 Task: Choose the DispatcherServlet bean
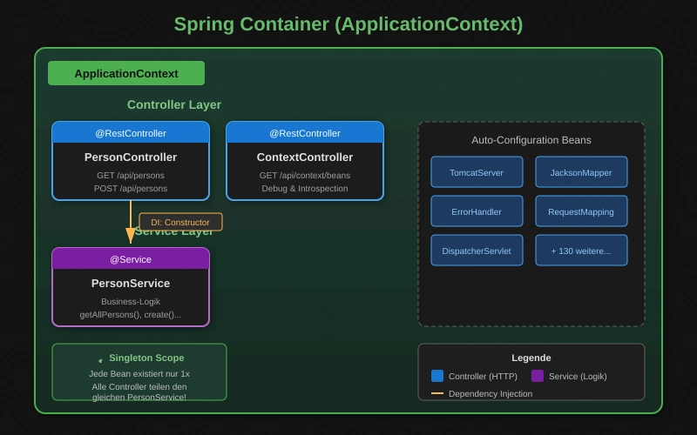coord(477,251)
